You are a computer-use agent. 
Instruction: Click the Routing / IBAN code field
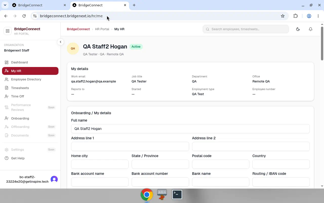[281, 182]
